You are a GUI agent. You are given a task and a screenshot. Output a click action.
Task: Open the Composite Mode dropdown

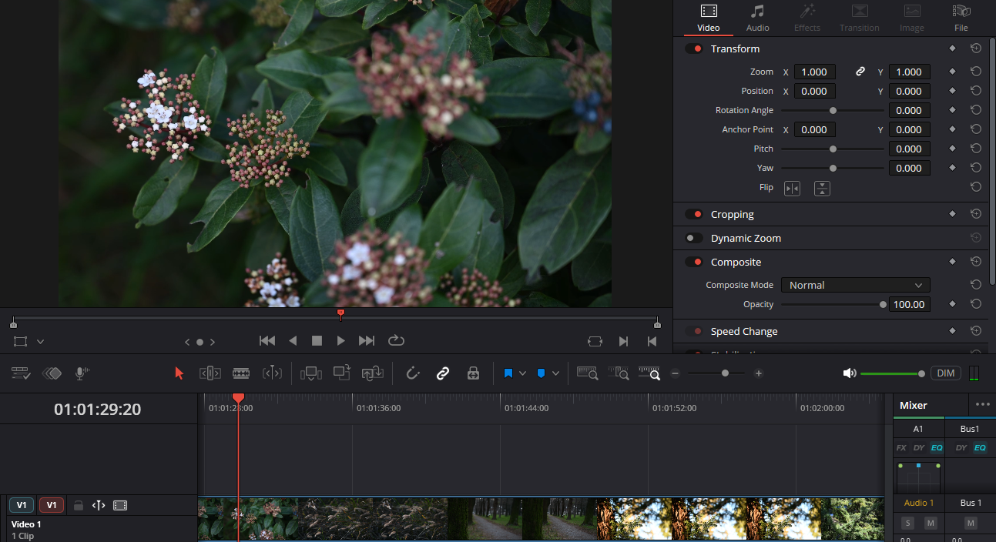855,285
